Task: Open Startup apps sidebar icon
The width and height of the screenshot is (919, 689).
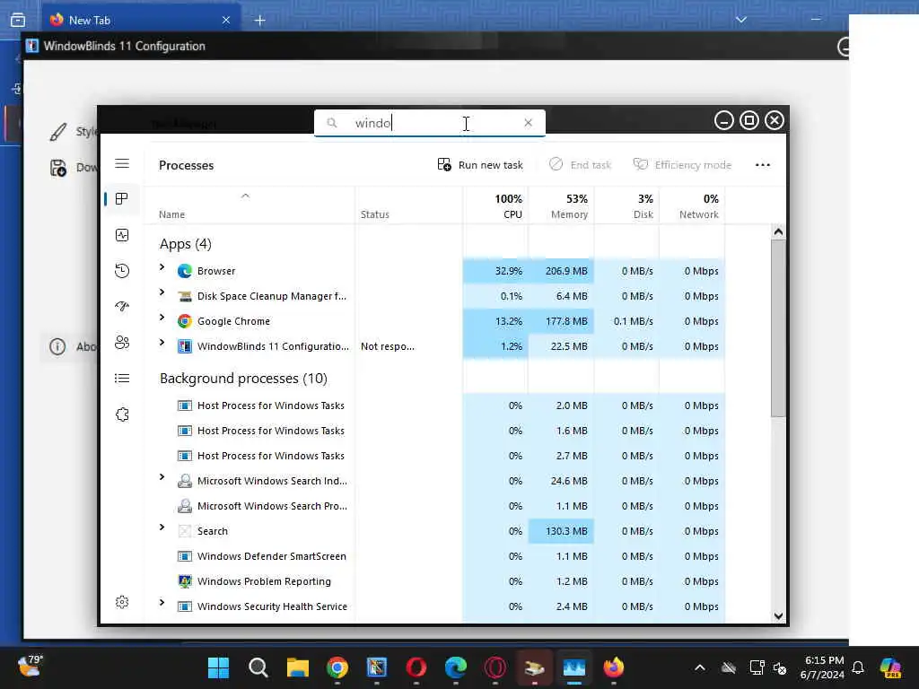Action: coord(122,307)
